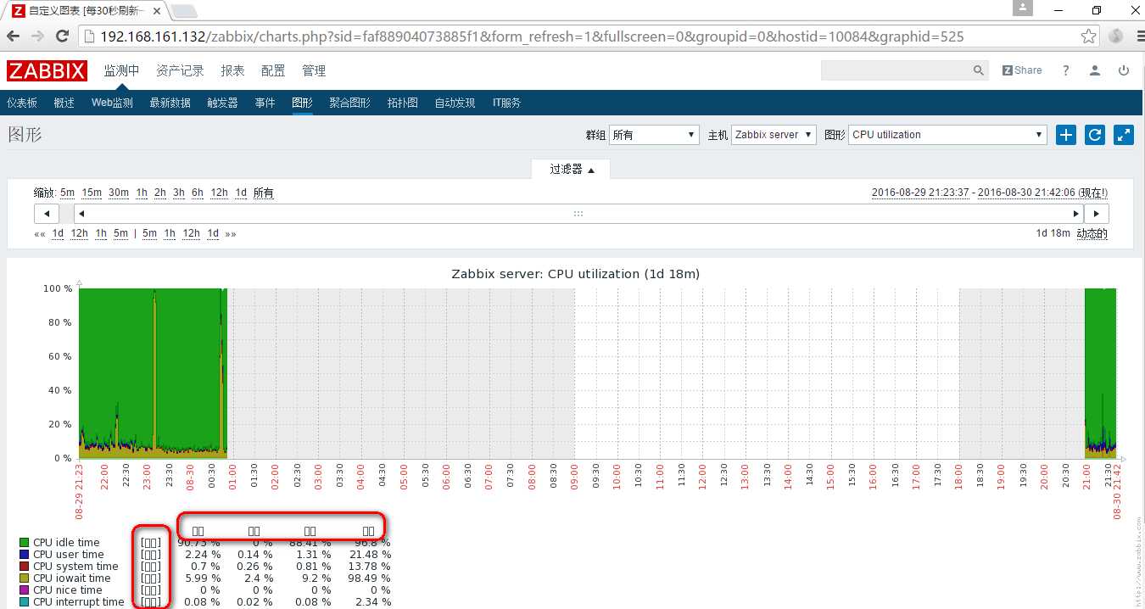This screenshot has width=1145, height=609.
Task: Open the Share link
Action: 1022,70
